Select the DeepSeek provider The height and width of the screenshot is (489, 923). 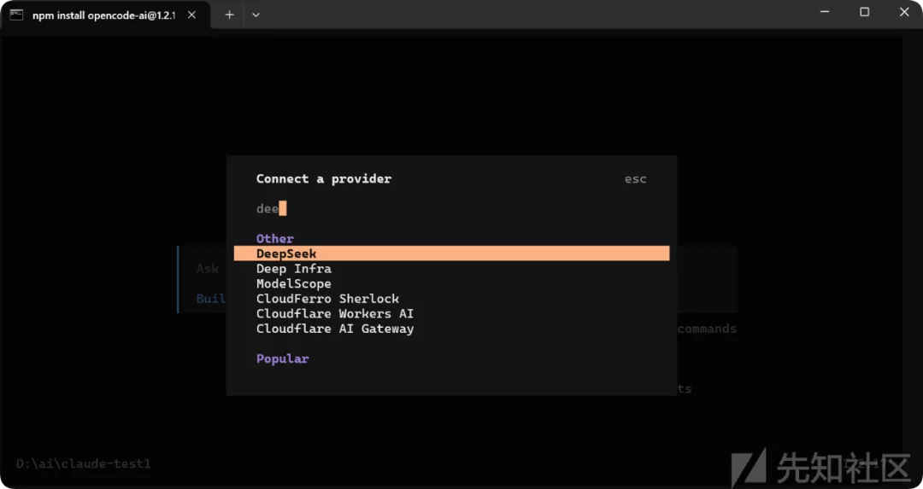(x=451, y=253)
